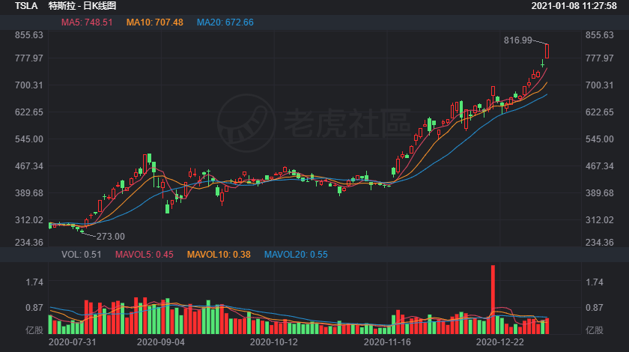Click the timestamp 2021-01-08 11:27:58
629x352 pixels.
pyautogui.click(x=574, y=6)
